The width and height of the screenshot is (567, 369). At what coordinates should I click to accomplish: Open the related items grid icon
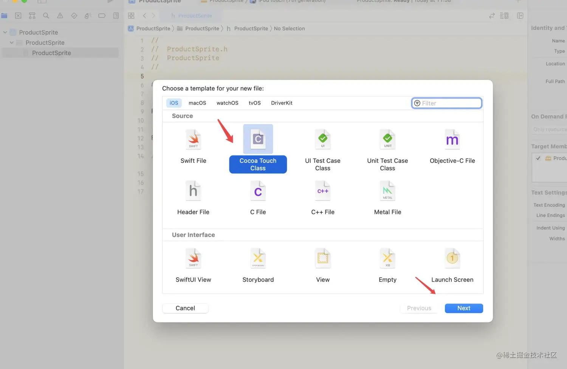131,16
